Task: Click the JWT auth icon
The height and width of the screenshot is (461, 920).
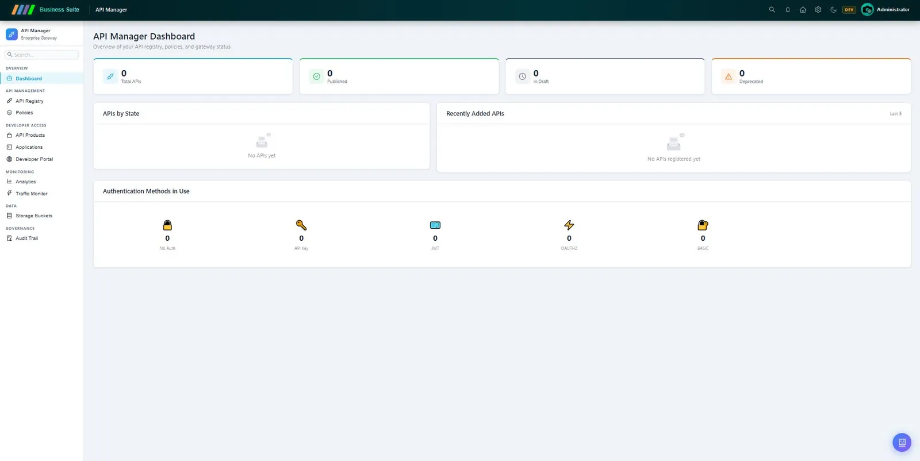Action: click(x=435, y=225)
